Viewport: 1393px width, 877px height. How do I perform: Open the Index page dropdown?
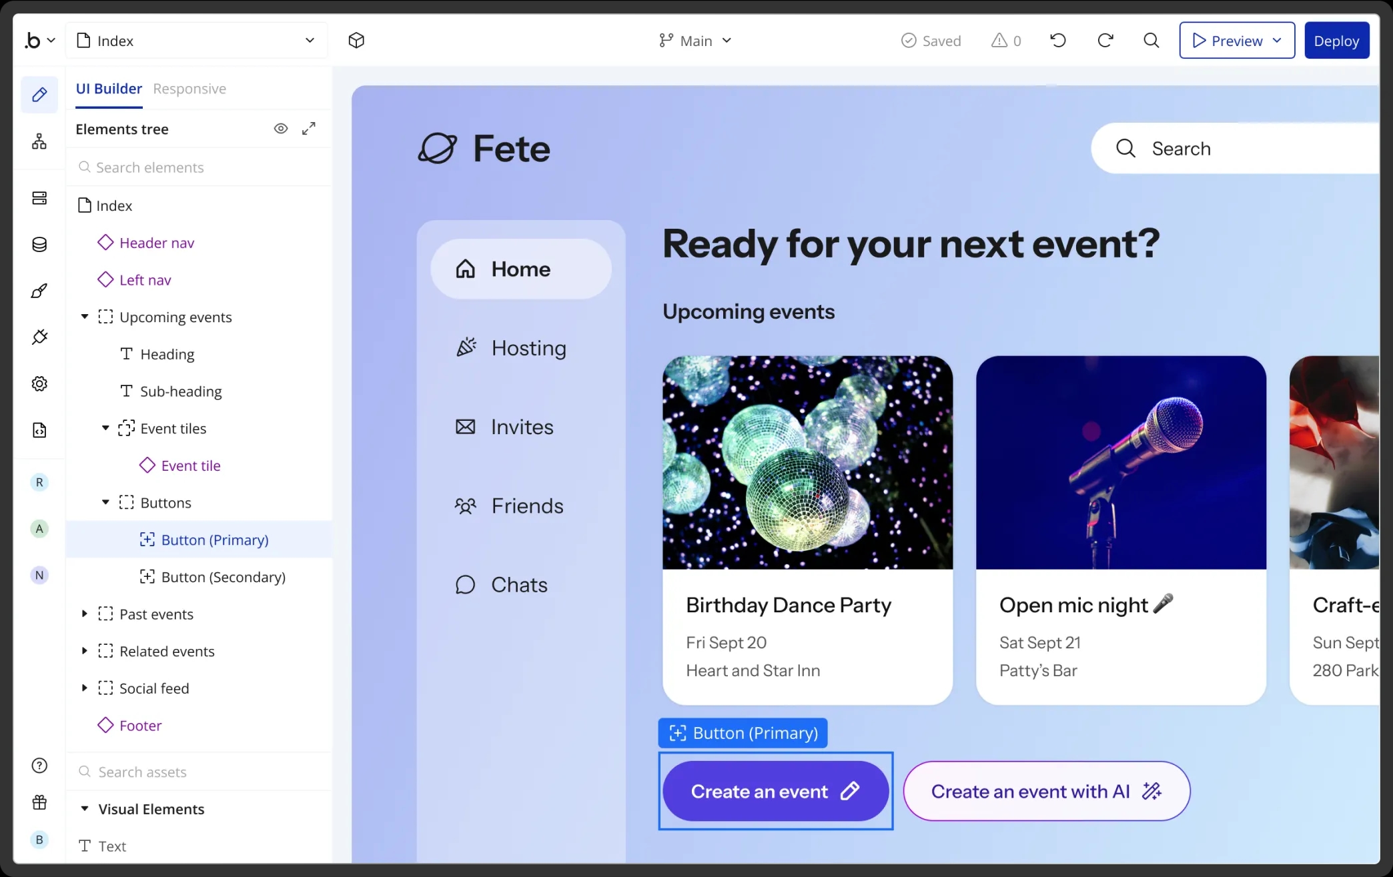tap(196, 41)
